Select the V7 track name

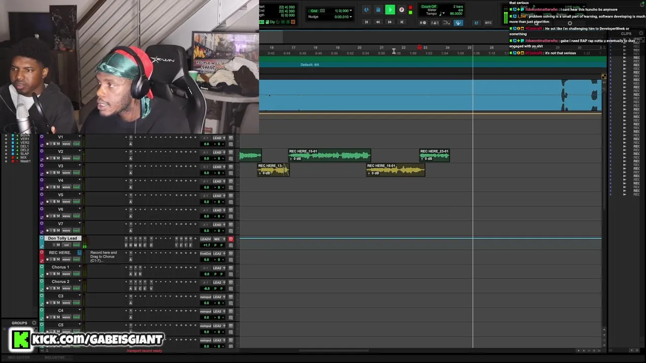[61, 224]
